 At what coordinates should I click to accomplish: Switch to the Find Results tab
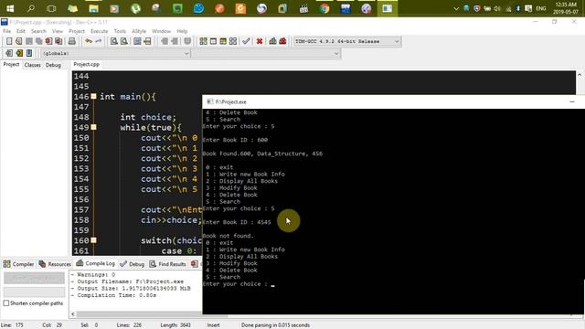pos(167,264)
